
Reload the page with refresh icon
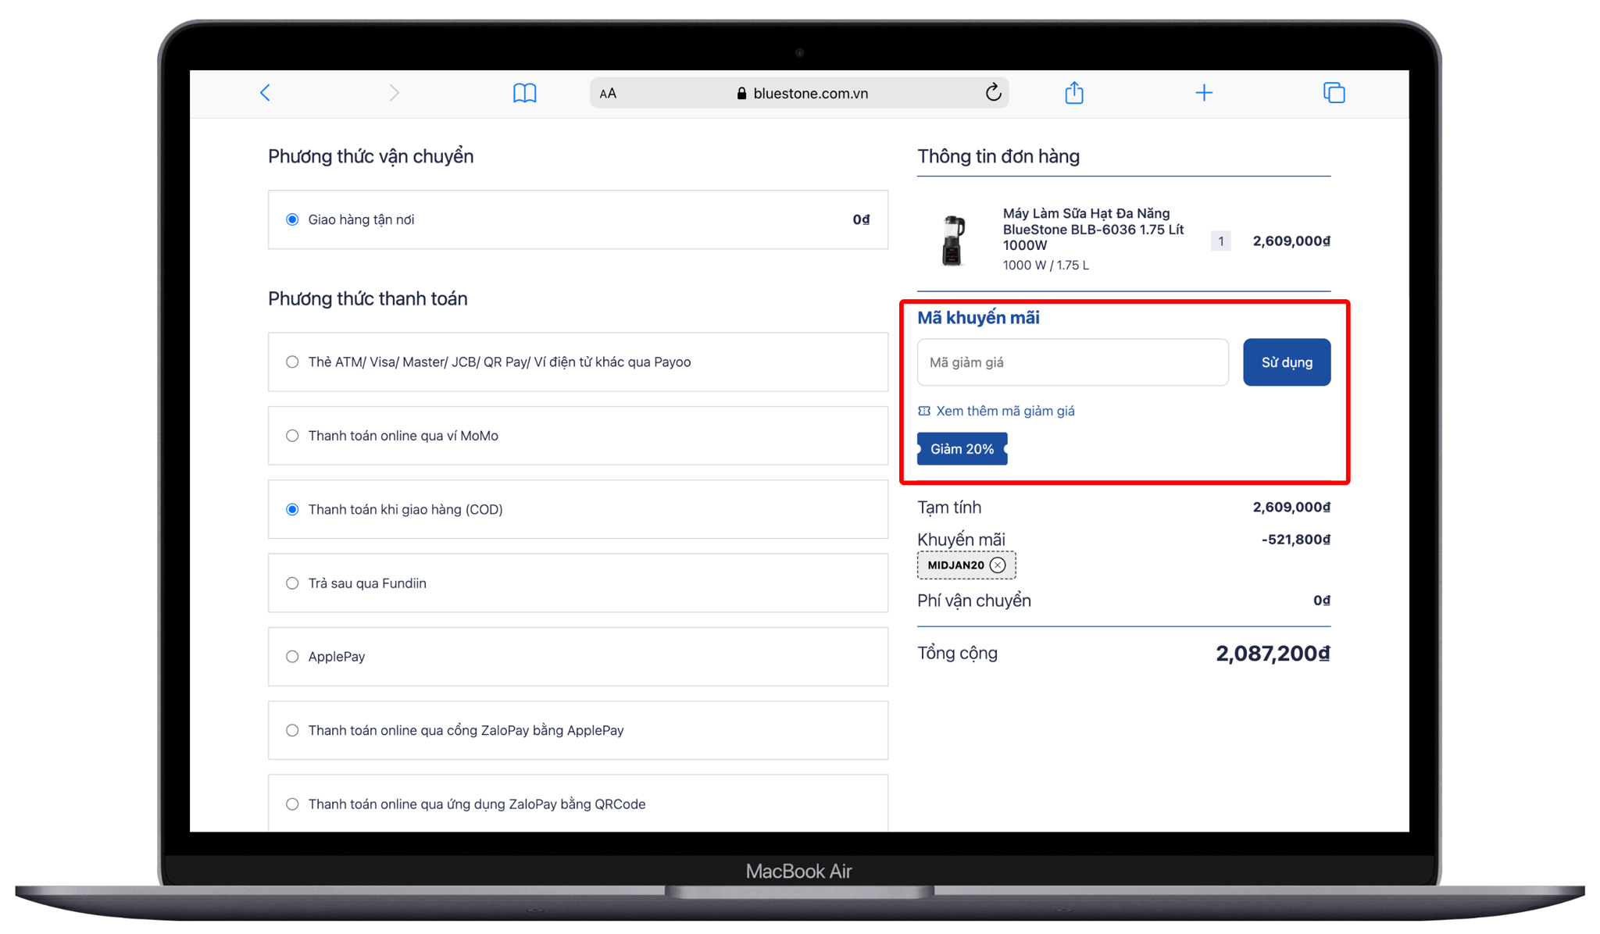[x=992, y=93]
